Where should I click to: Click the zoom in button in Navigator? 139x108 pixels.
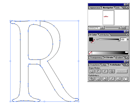tap(123, 27)
